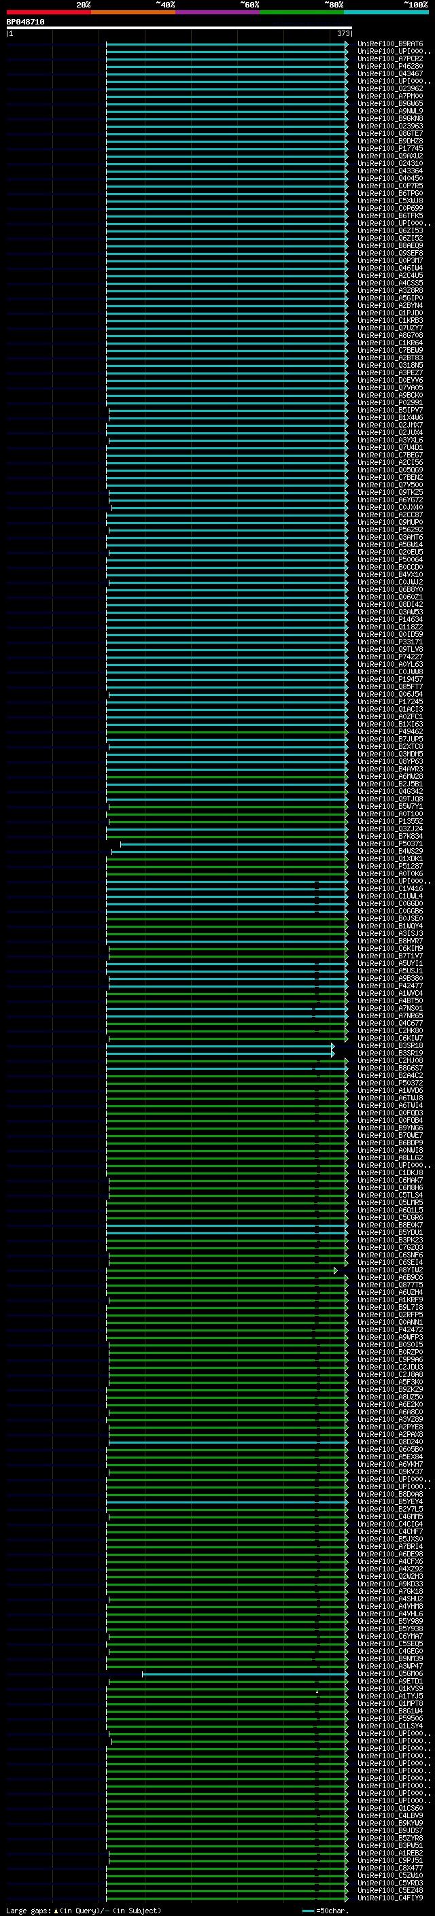Screen dimensions: 435x1916
Task: Open hit UniRef100_P50372
Action: [x=390, y=1083]
